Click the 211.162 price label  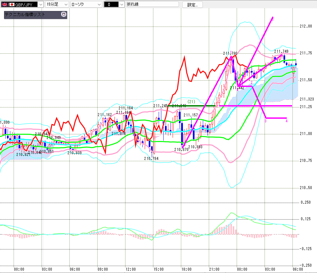click(105, 115)
